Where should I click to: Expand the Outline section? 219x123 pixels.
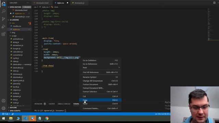[13, 108]
